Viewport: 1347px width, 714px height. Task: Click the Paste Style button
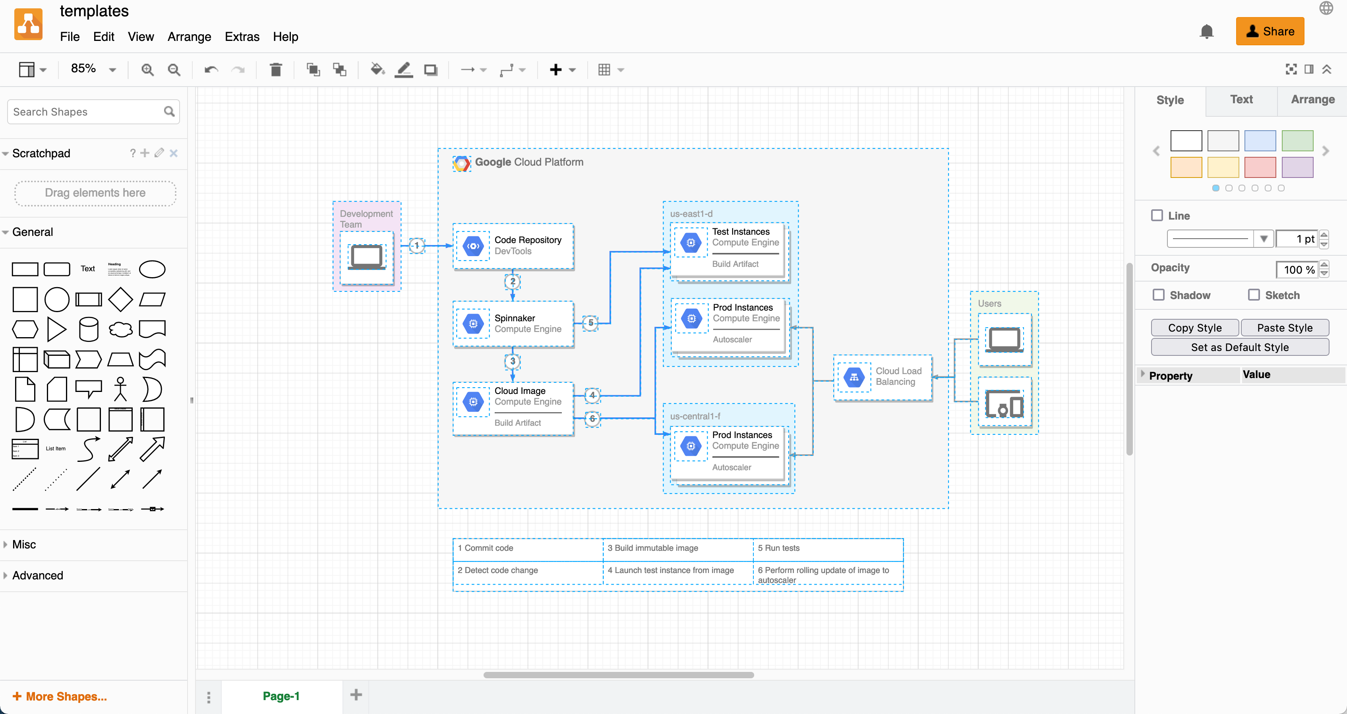[1284, 327]
